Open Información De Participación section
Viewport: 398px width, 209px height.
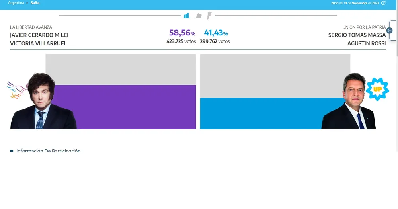pos(48,151)
